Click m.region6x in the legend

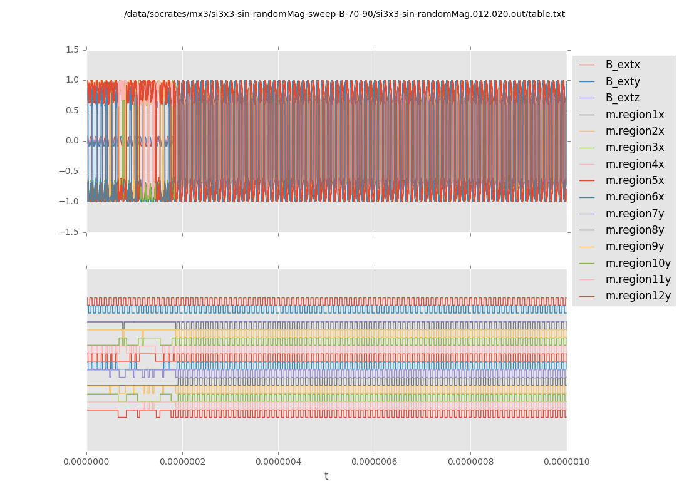tap(635, 197)
